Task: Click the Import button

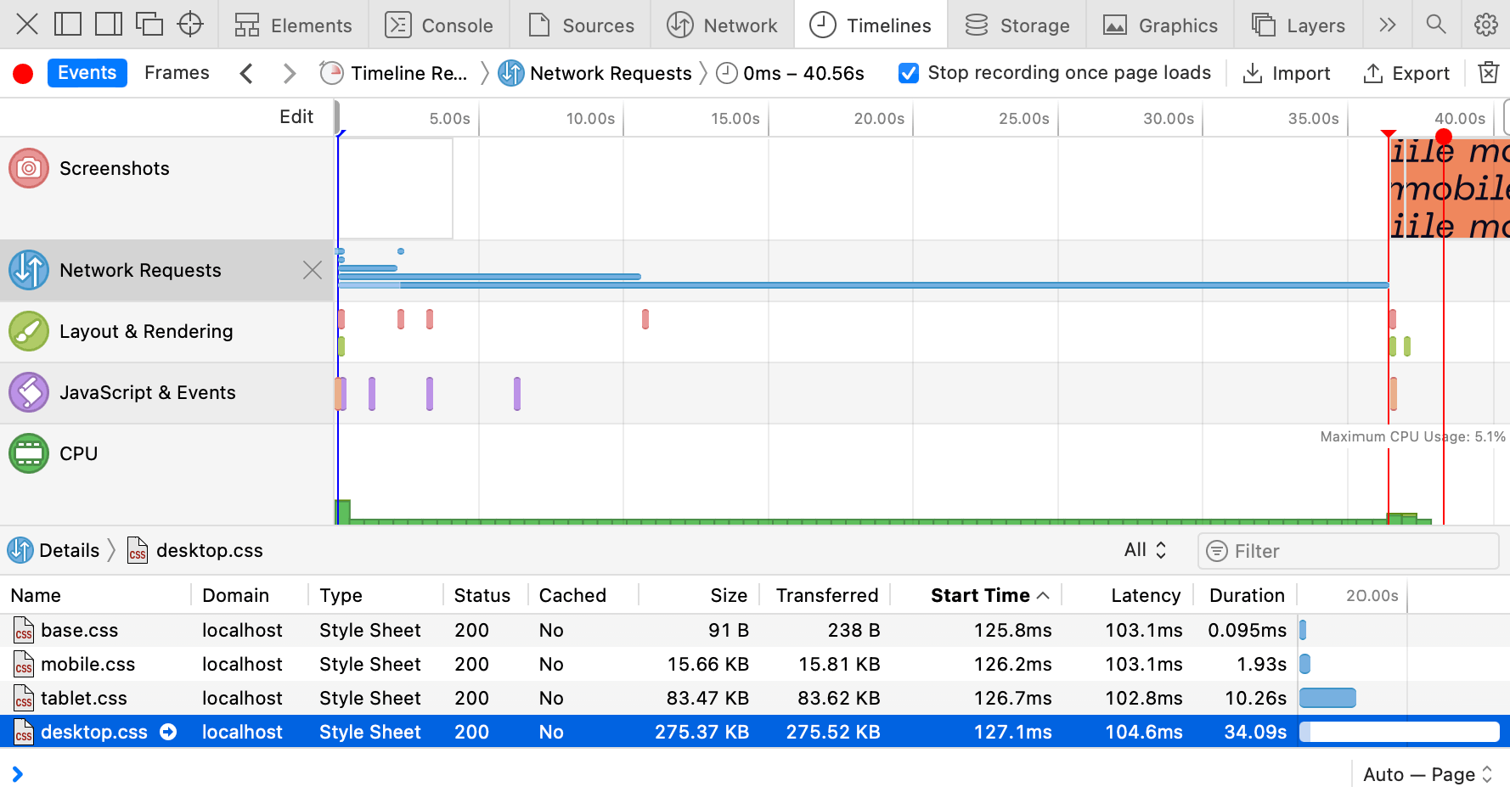Action: click(1287, 74)
